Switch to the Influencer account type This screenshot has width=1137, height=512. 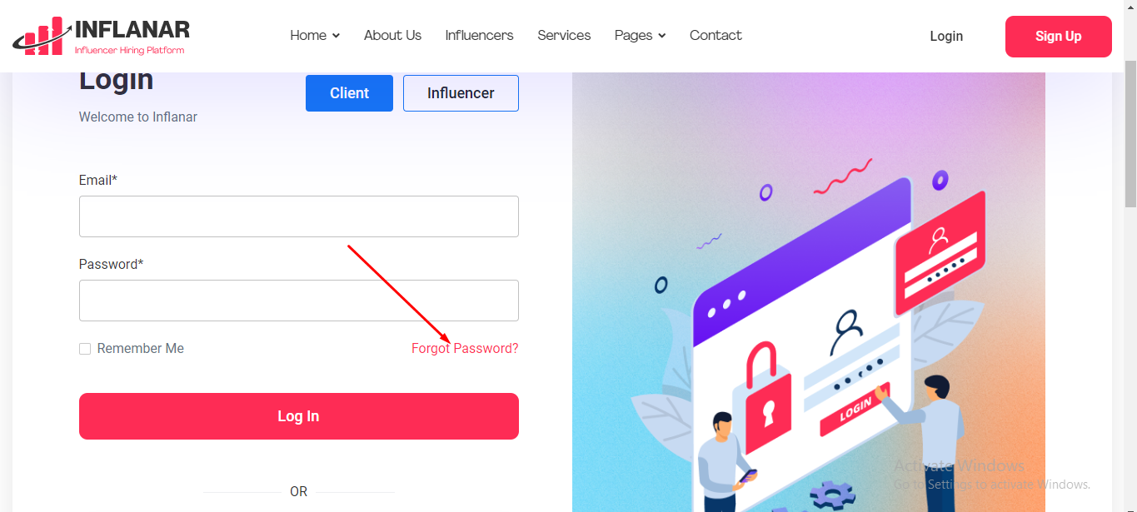(461, 93)
